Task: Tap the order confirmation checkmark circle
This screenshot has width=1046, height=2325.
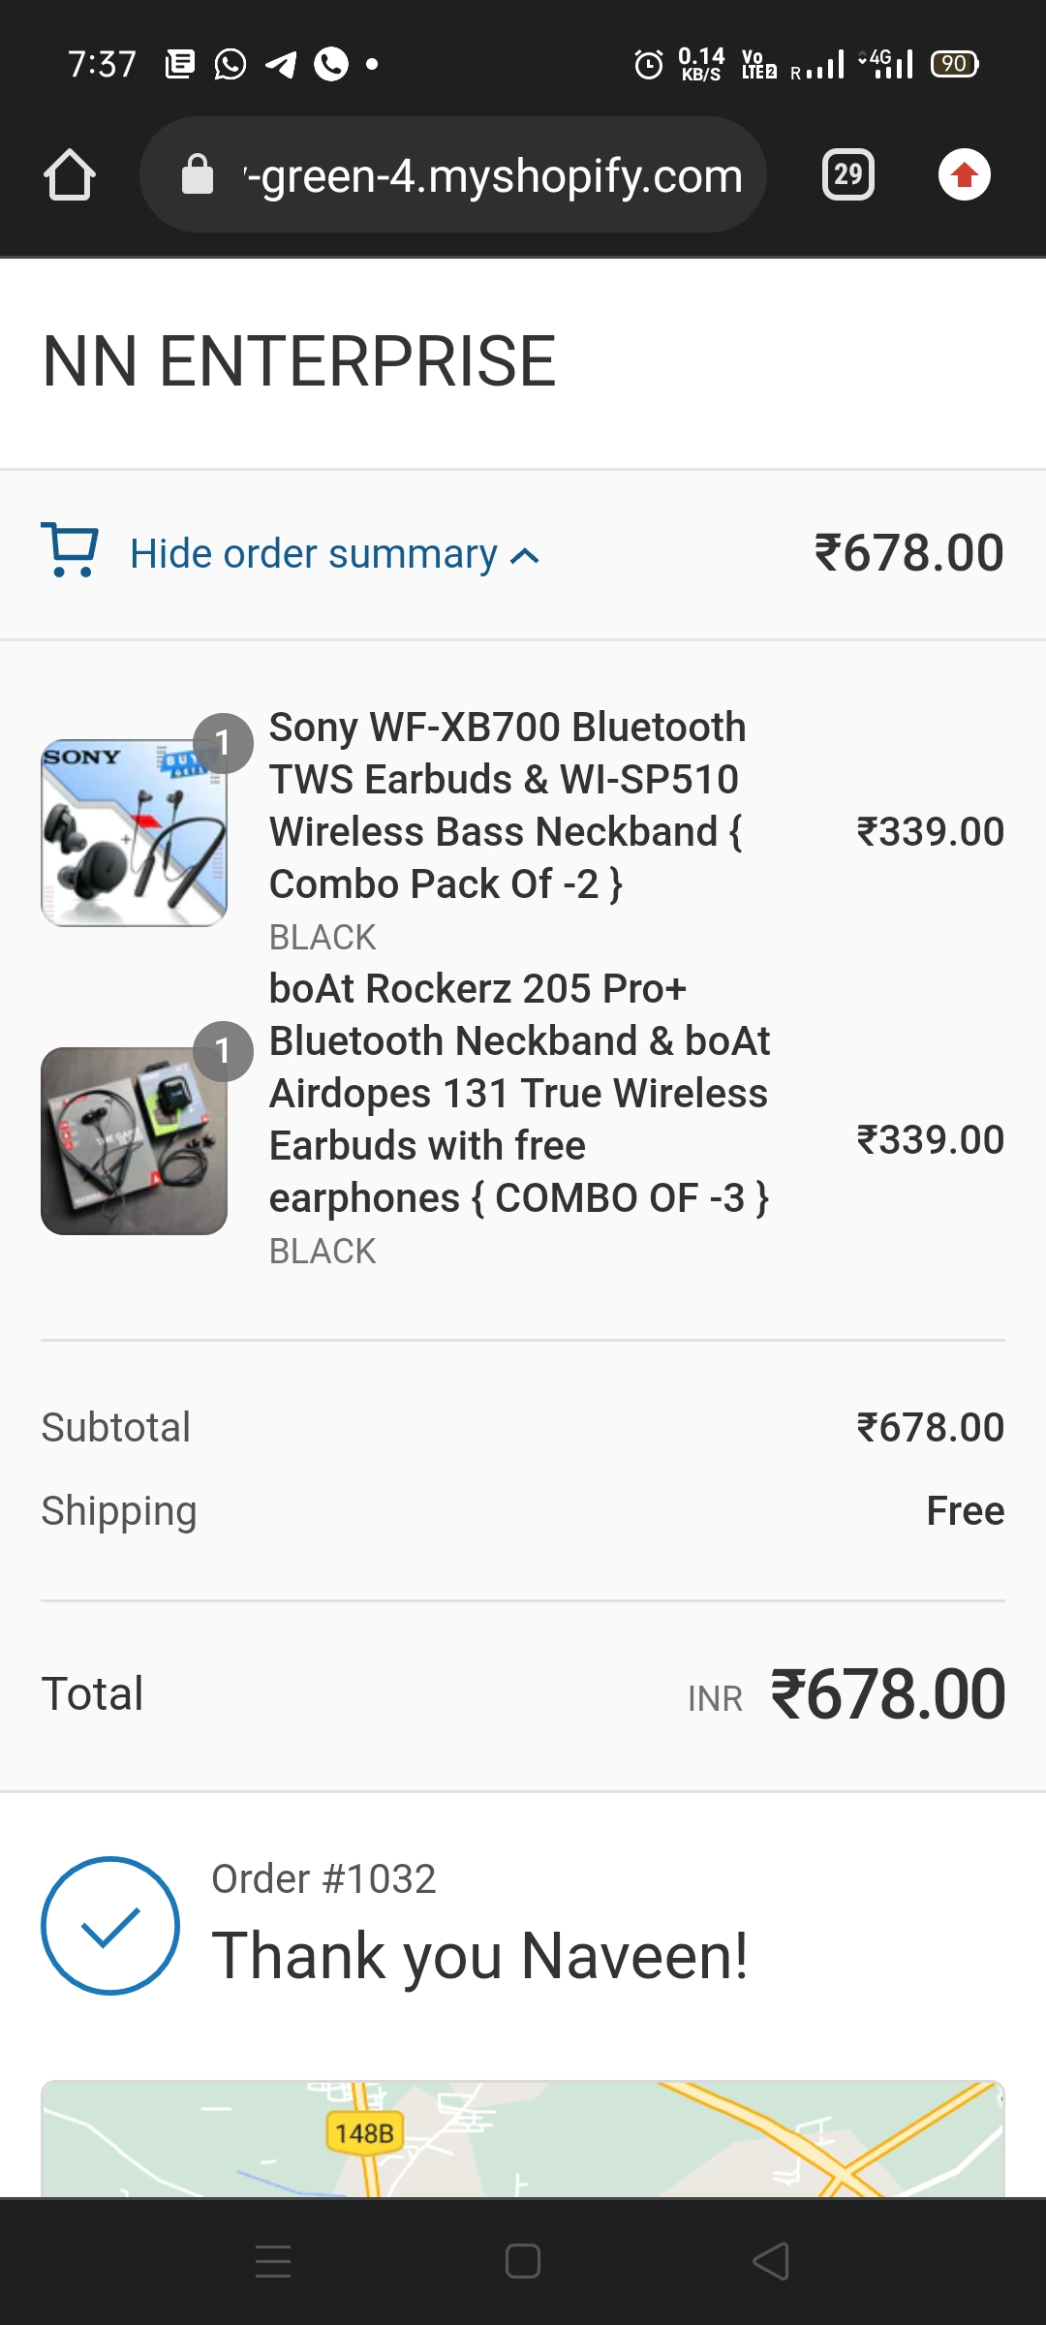Action: click(x=110, y=1925)
